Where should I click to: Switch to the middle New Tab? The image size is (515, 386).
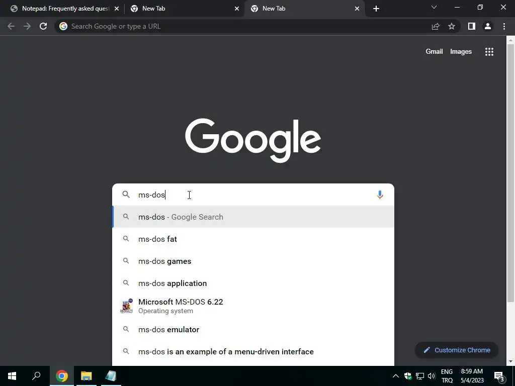click(x=184, y=9)
